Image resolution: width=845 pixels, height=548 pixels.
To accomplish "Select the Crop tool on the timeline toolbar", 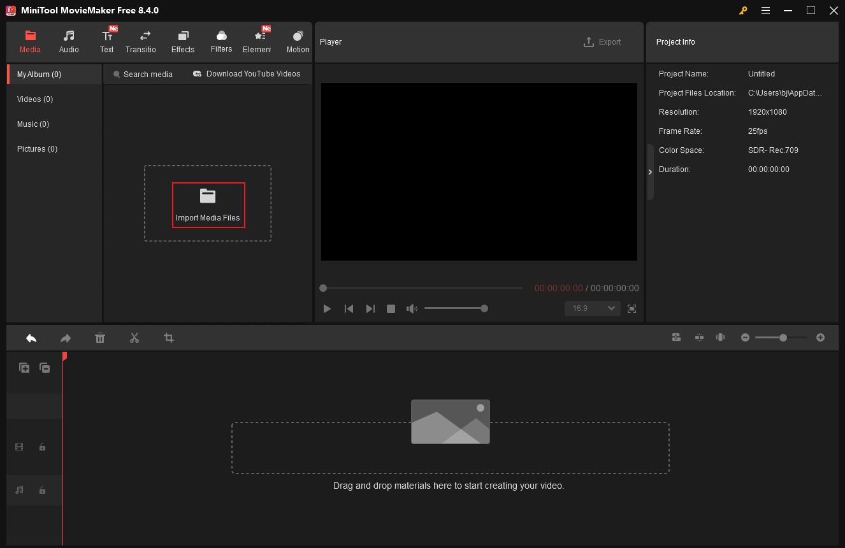I will pyautogui.click(x=168, y=338).
